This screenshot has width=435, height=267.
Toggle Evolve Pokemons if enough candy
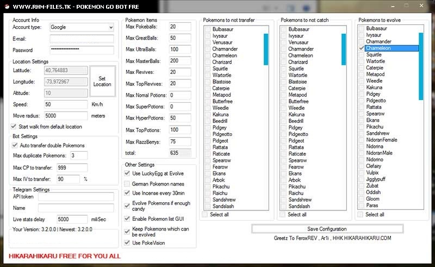coord(127,206)
